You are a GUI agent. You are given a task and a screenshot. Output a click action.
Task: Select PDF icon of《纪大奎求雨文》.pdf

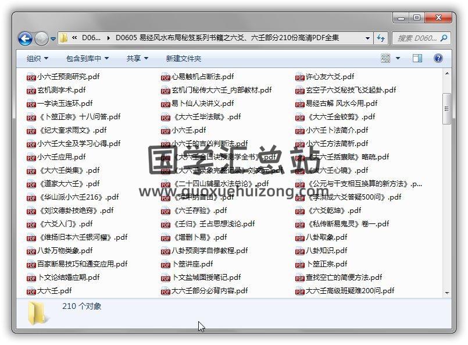tap(31, 131)
